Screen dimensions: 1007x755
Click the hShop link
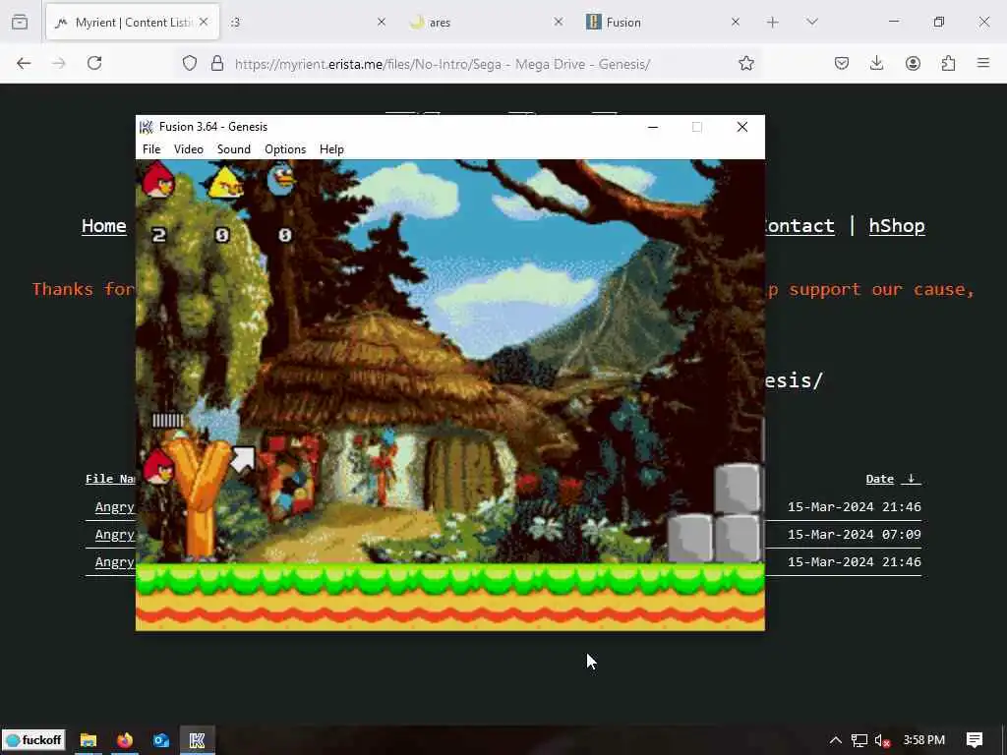(x=897, y=226)
